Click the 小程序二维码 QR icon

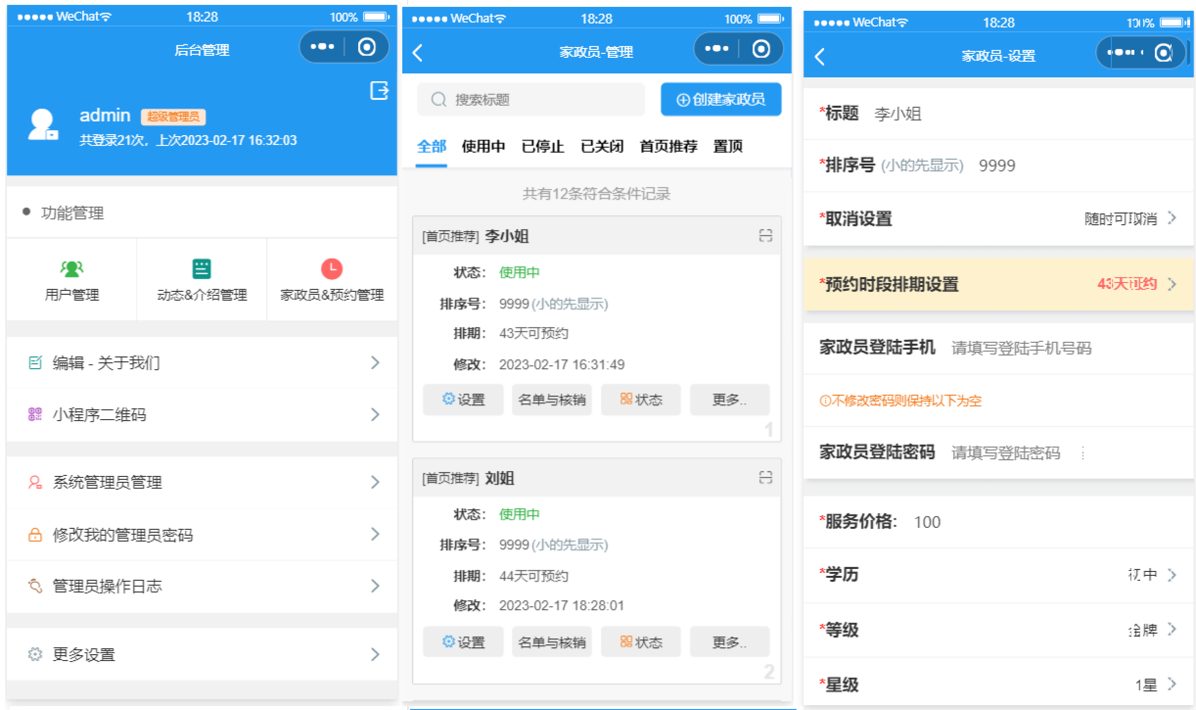(x=35, y=414)
